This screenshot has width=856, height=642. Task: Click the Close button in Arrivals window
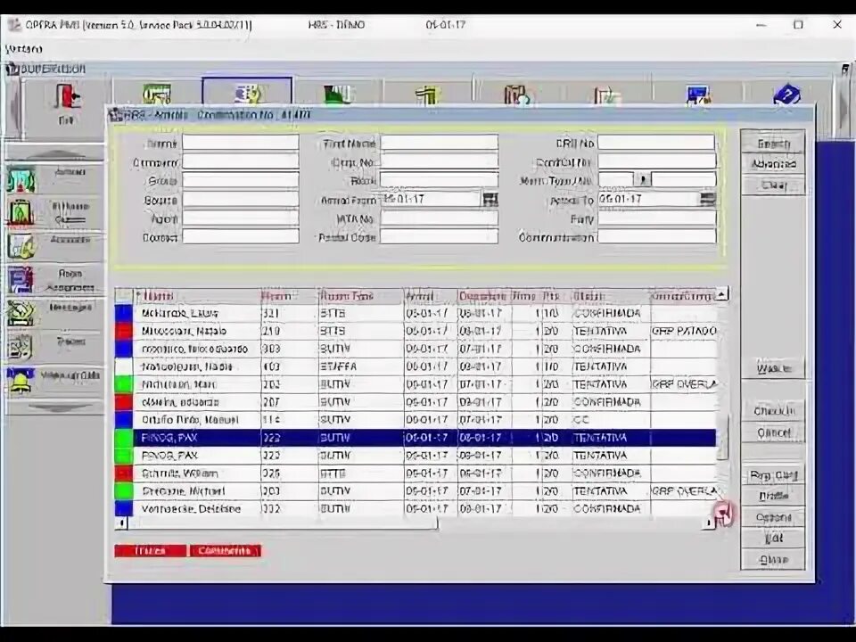click(x=773, y=560)
